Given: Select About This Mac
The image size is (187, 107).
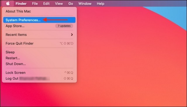Looking at the screenshot, I should tap(39, 11).
